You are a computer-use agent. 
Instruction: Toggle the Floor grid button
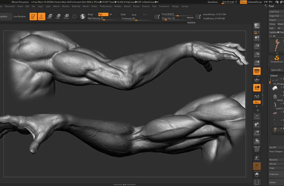pos(257,79)
